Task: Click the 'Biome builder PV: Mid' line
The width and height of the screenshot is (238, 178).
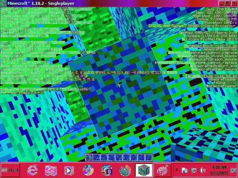Action: tap(44, 76)
